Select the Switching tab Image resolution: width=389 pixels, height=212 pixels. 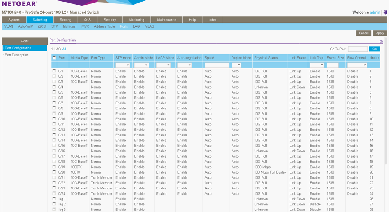tap(40, 20)
